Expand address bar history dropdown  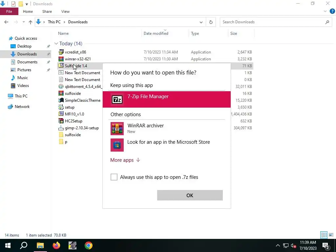click(x=201, y=22)
